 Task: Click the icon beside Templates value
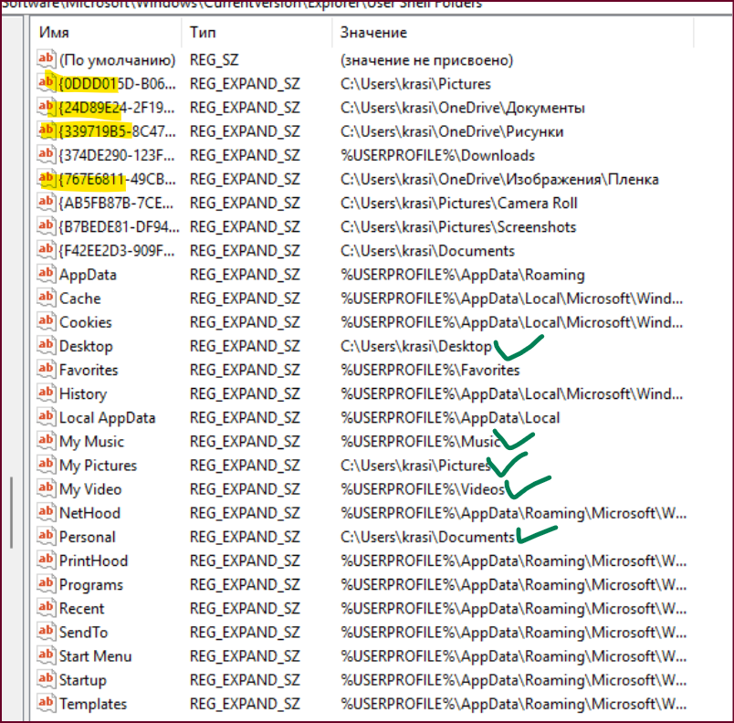pos(46,703)
